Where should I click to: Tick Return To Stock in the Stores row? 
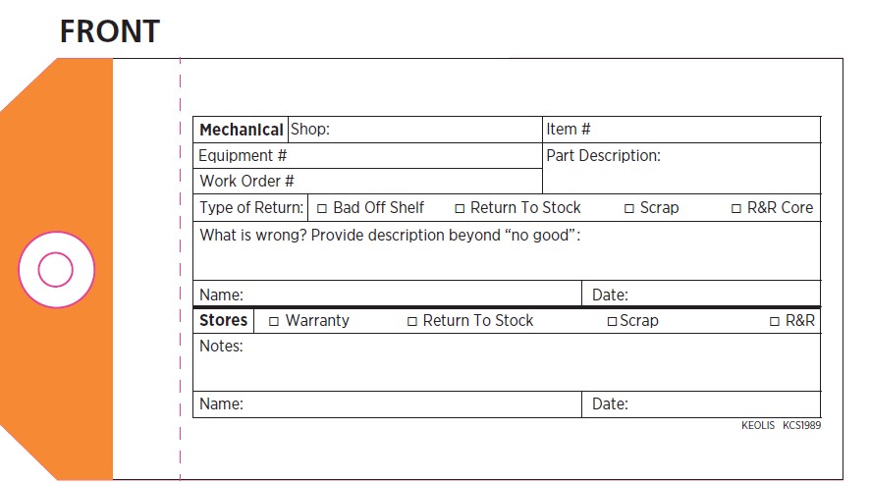point(412,321)
